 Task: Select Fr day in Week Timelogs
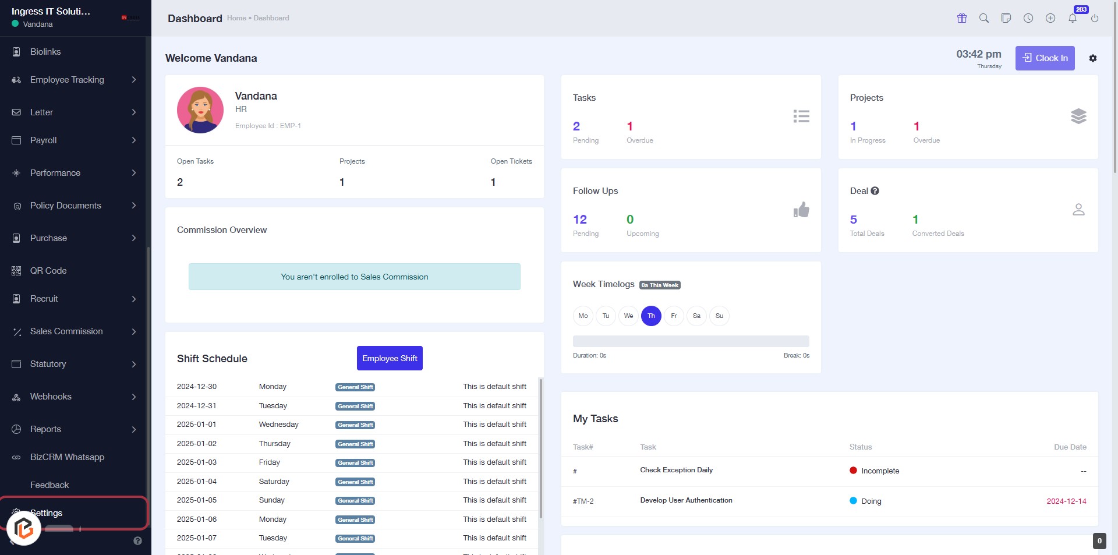coord(674,316)
